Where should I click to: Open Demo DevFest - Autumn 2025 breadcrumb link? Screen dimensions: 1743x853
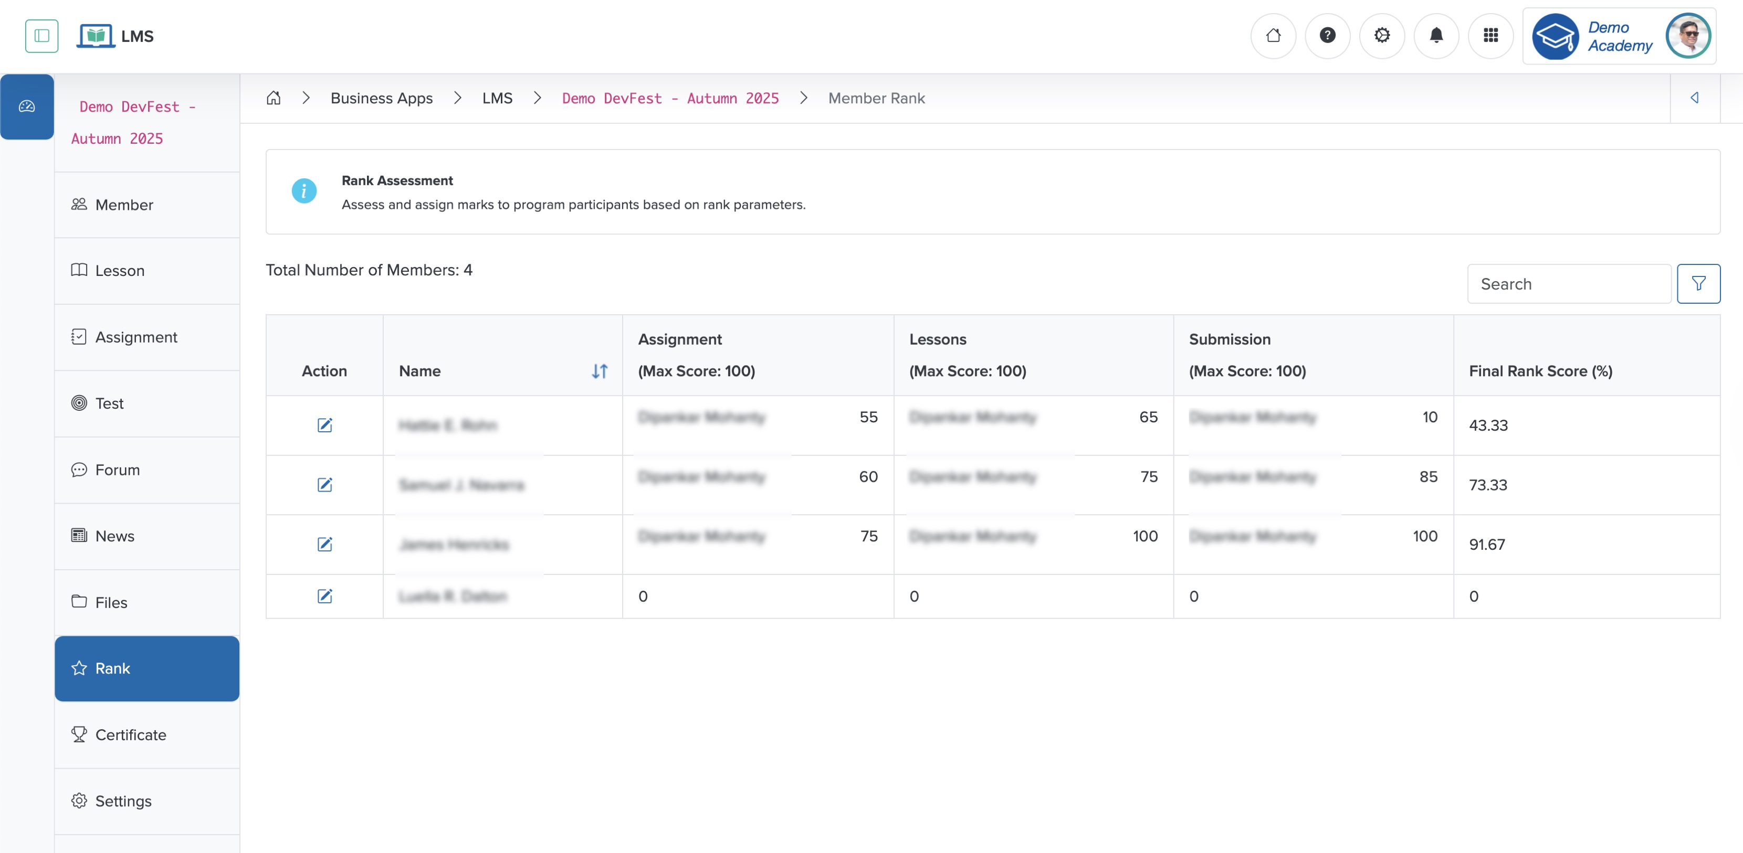coord(670,98)
